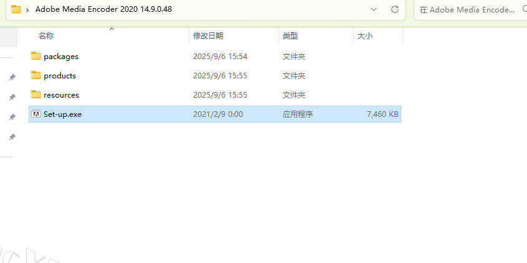The height and width of the screenshot is (263, 527).
Task: Open the address bar history dropdown
Action: (x=374, y=9)
